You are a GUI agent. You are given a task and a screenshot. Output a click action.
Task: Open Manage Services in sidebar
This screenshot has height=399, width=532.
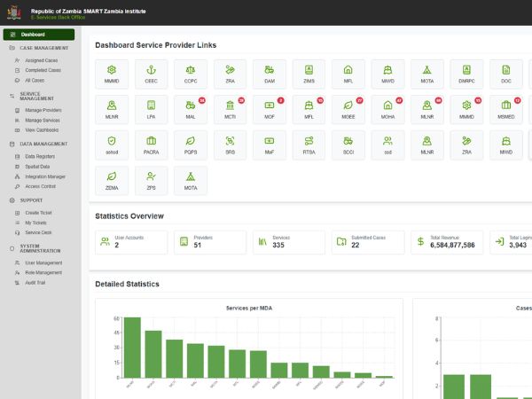43,120
